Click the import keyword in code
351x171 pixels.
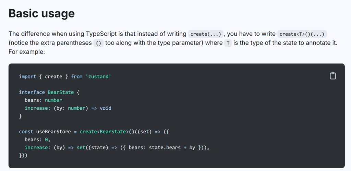click(27, 76)
